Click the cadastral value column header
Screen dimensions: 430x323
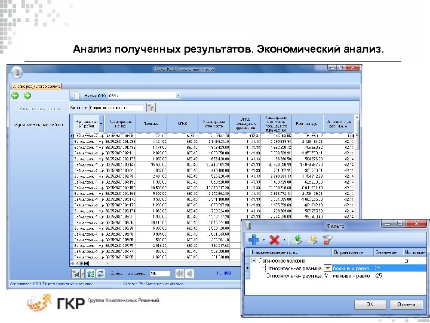(214, 124)
